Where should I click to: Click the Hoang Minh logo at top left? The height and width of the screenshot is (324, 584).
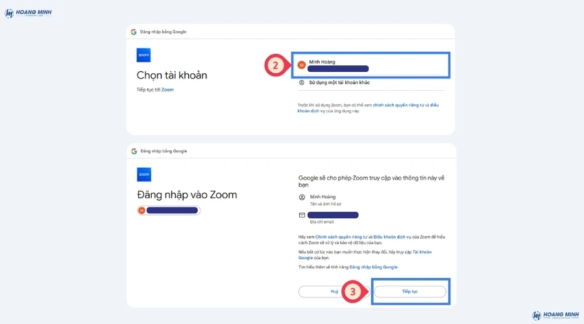coord(29,13)
